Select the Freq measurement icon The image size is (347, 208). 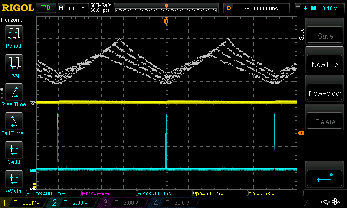pyautogui.click(x=13, y=64)
